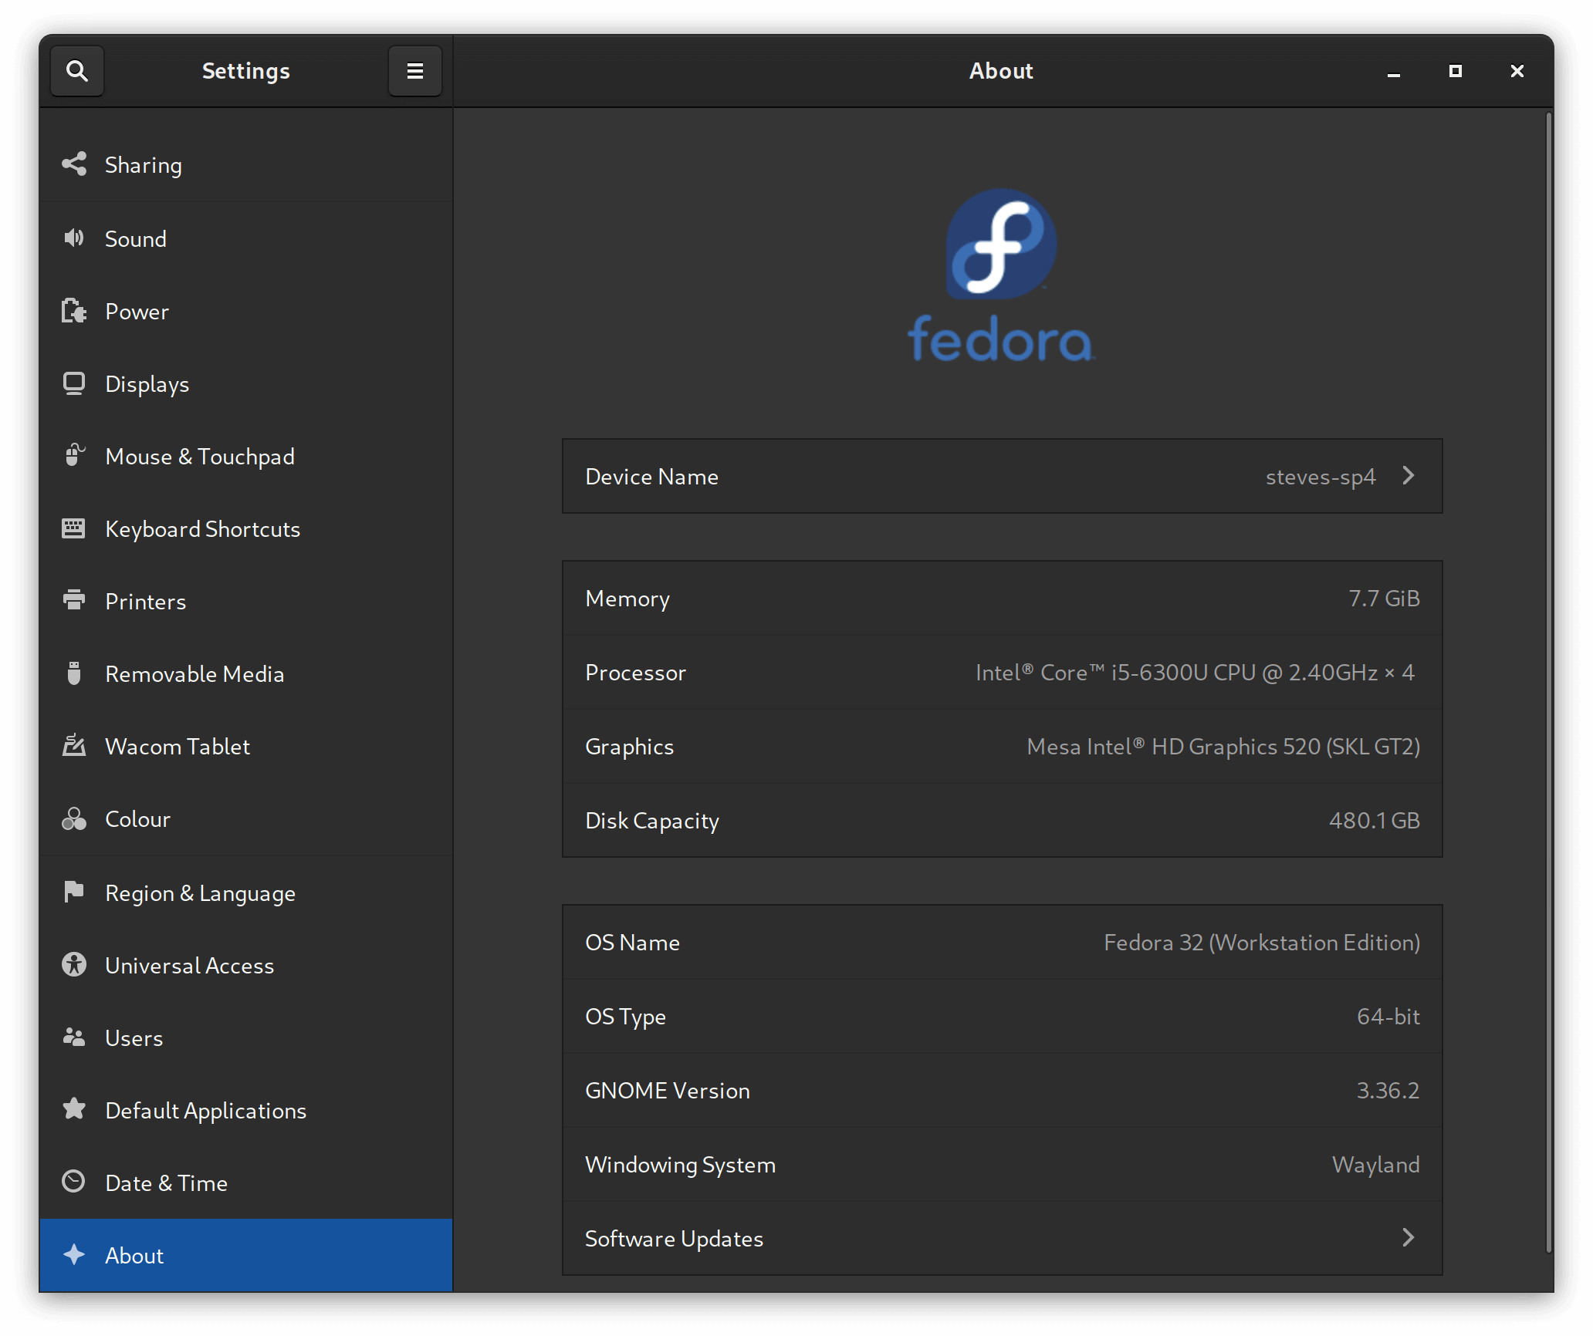Click the Sound settings icon
1593x1336 pixels.
tap(74, 238)
